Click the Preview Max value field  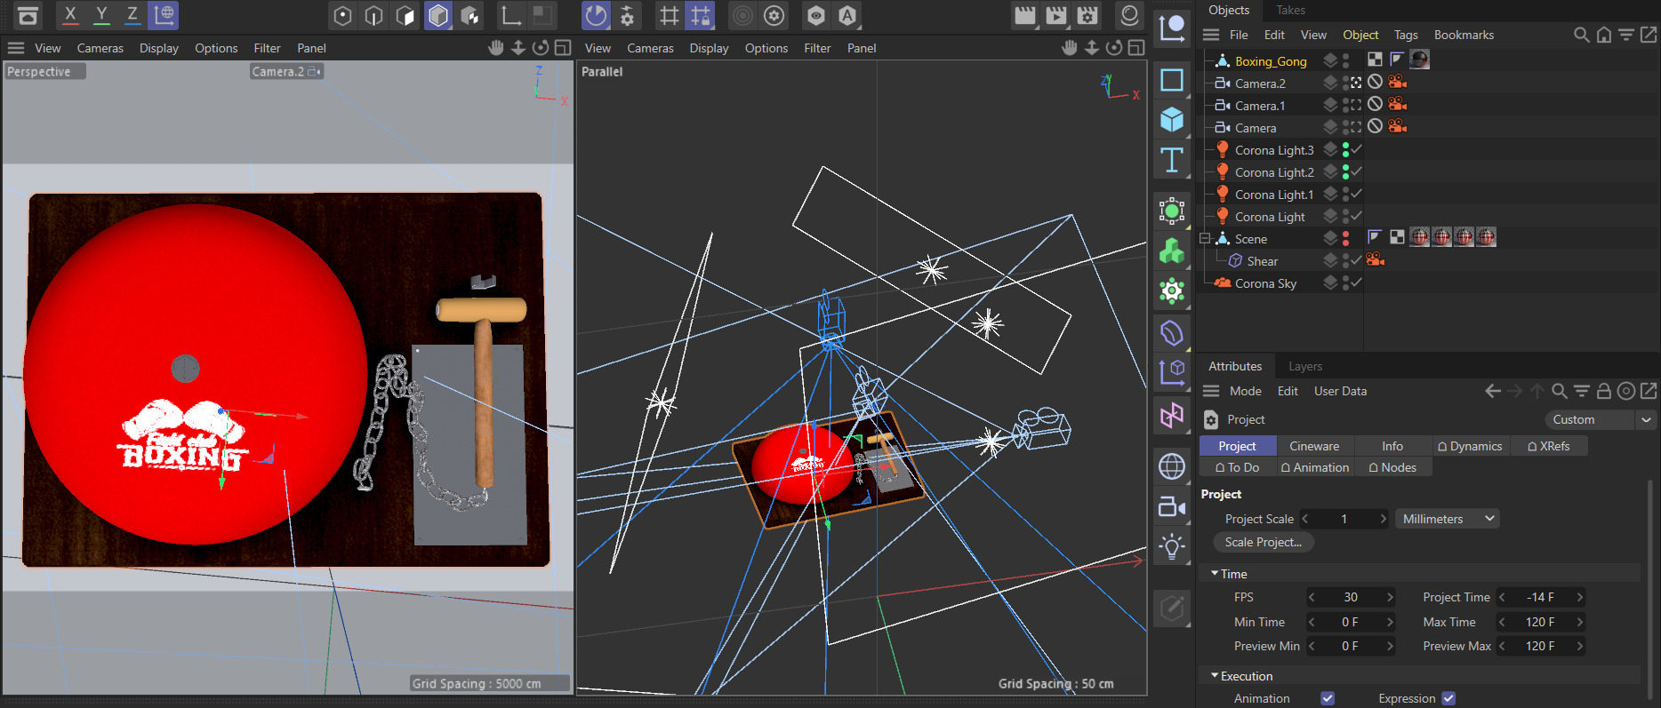[x=1541, y=646]
